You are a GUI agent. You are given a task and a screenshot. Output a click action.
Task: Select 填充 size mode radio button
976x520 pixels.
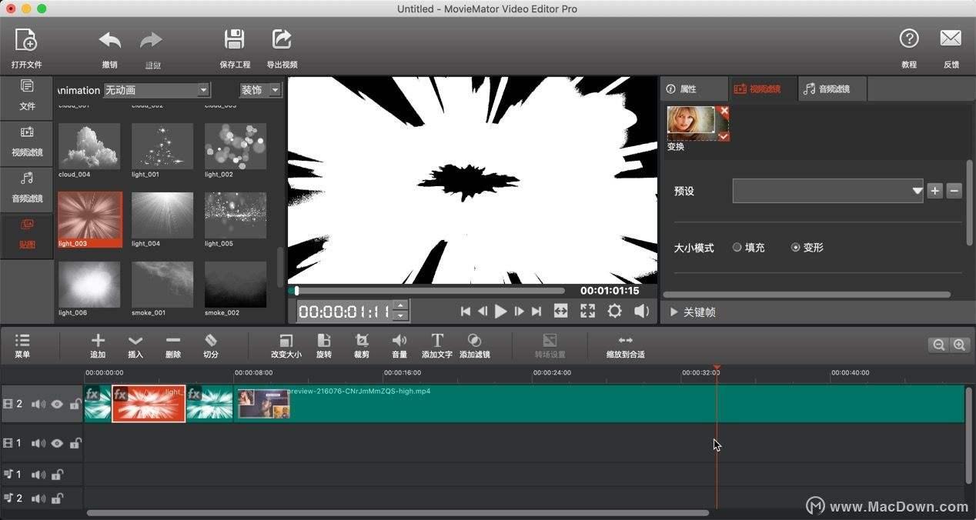pos(737,248)
